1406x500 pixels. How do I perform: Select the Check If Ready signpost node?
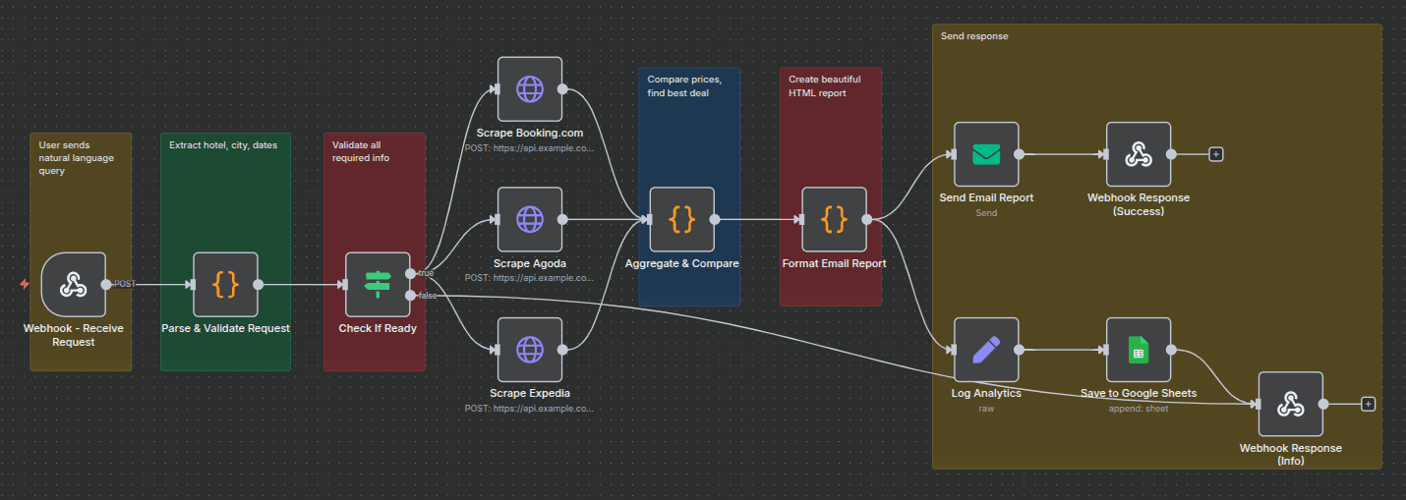click(378, 285)
